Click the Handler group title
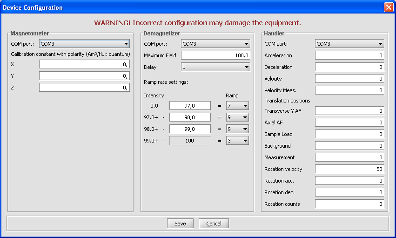The image size is (396, 238). pyautogui.click(x=274, y=34)
